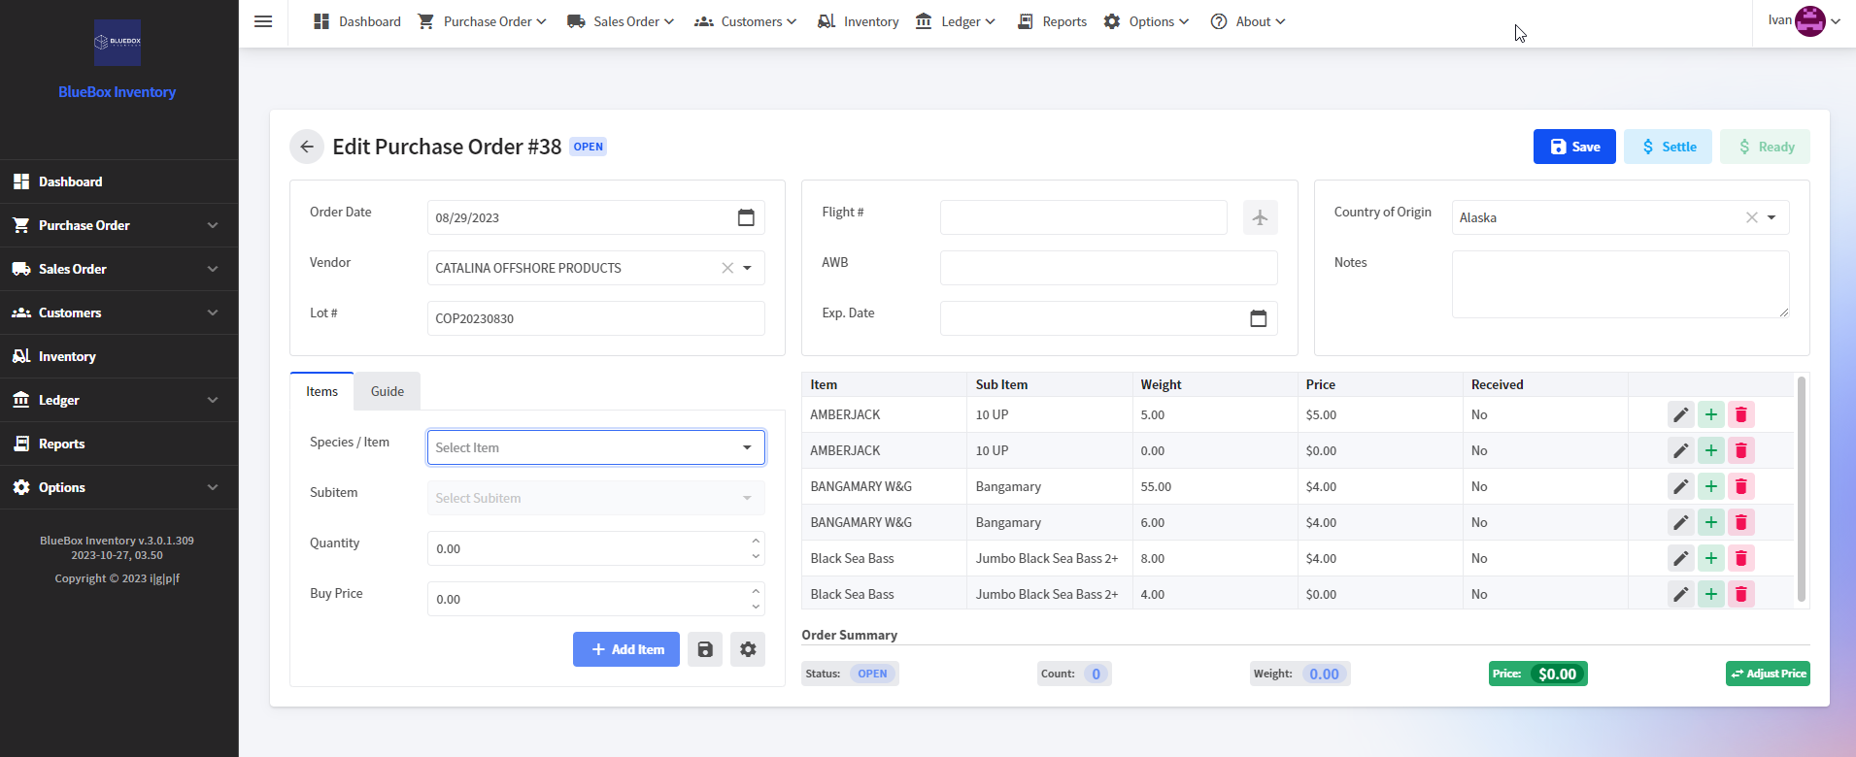The image size is (1856, 757).
Task: Clear the CATALINA OFFSHORE PRODUCTS vendor selection
Action: [726, 268]
